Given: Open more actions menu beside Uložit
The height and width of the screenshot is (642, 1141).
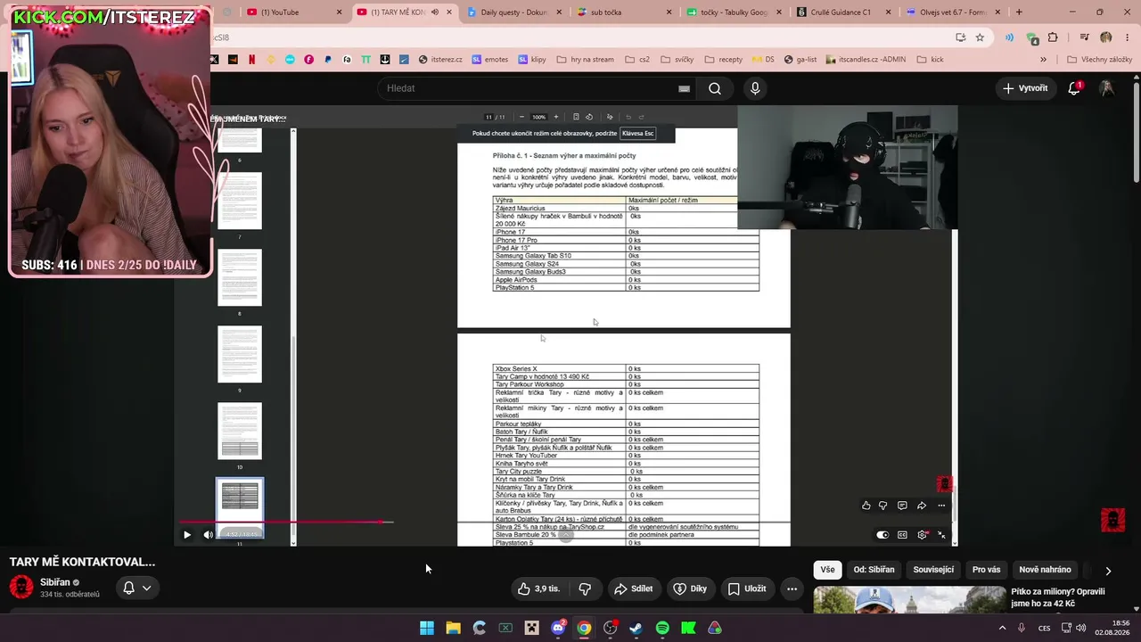Looking at the screenshot, I should pos(792,588).
